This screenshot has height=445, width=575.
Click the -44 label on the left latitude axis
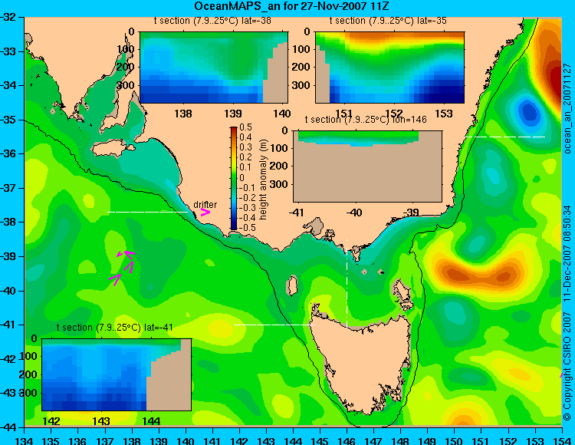(x=8, y=427)
